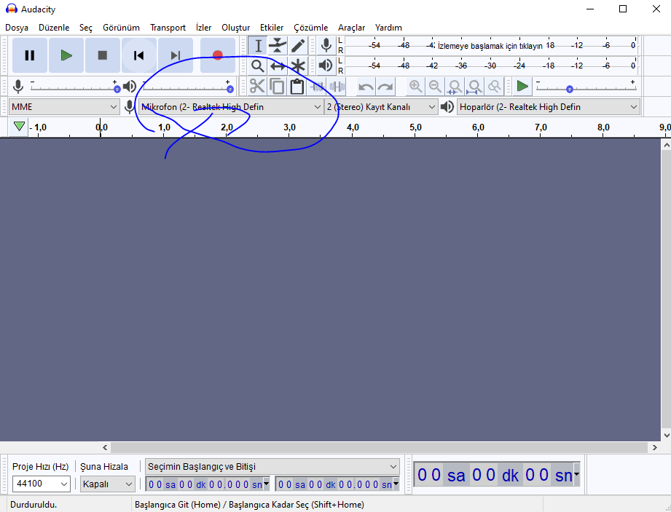Image resolution: width=671 pixels, height=512 pixels.
Task: Click Fit Selection to Width icon
Action: point(455,87)
